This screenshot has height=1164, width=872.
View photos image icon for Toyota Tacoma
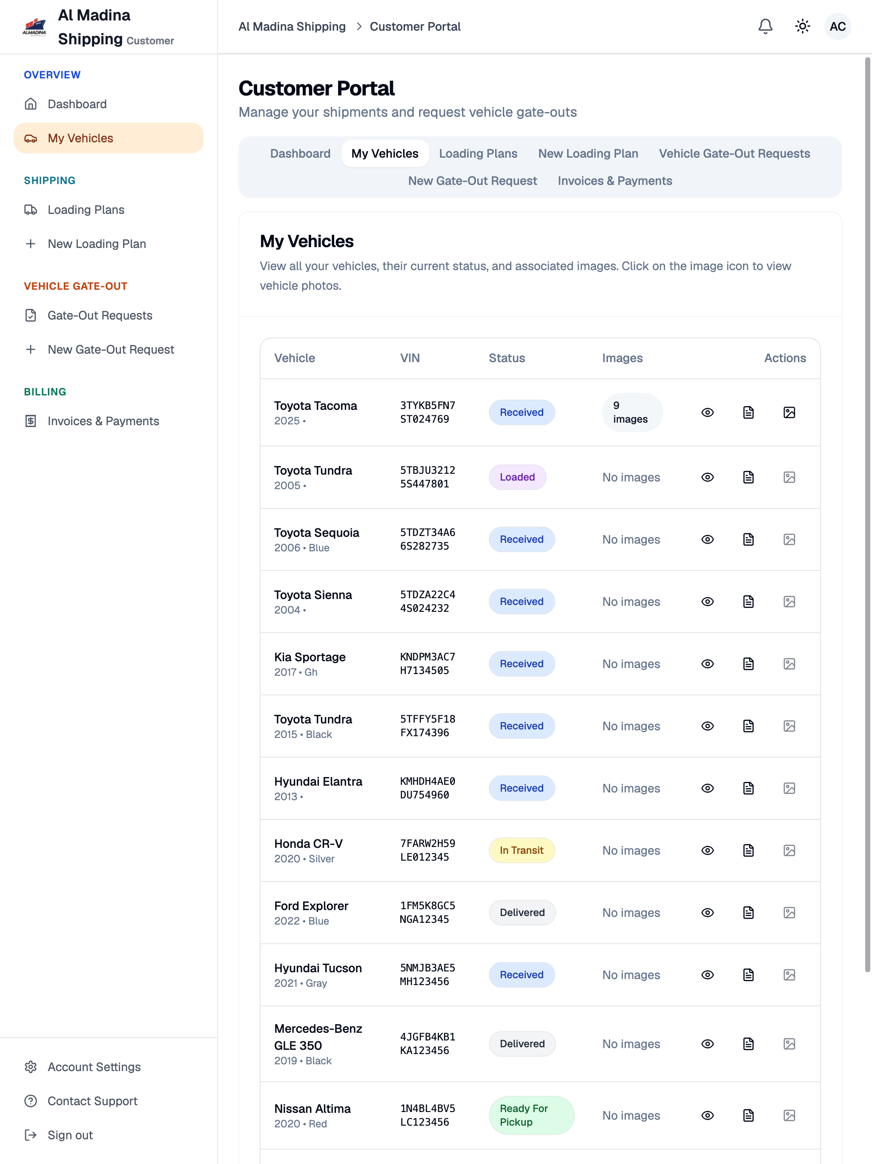789,412
